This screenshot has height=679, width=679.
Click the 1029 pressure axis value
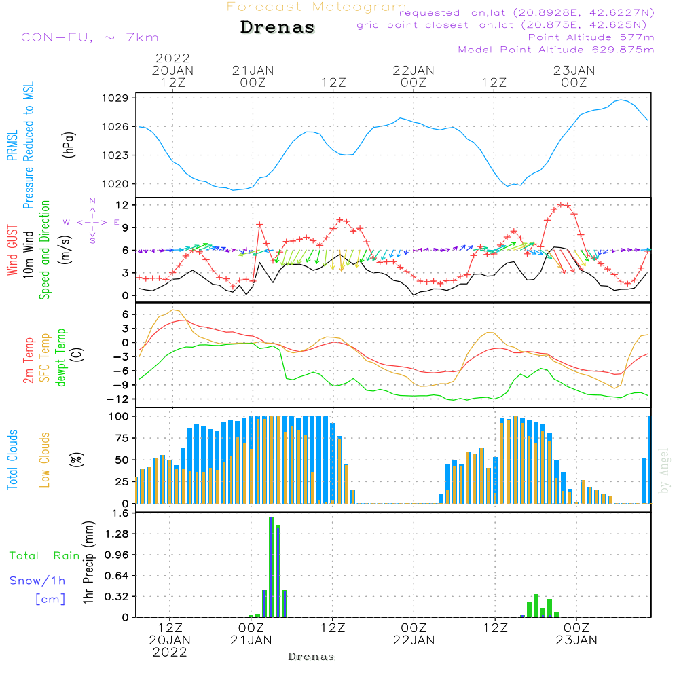click(115, 98)
